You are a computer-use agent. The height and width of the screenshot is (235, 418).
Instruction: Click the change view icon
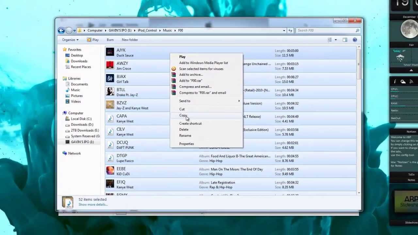[x=330, y=40]
